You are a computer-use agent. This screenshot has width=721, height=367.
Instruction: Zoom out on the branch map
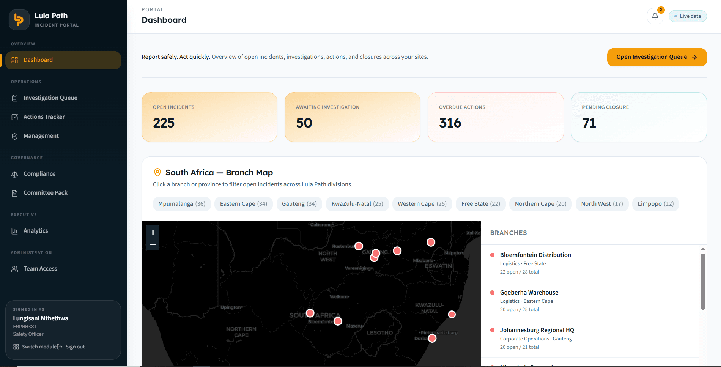[153, 245]
